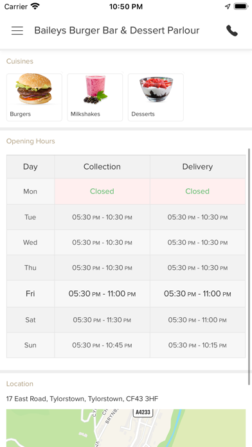Screen dimensions: 252x447
Task: Tap the dessert bowl image
Action: click(156, 89)
